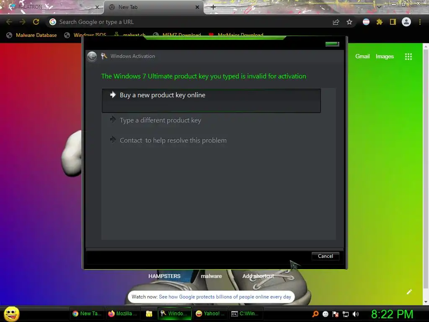Screen dimensions: 429x322
Task: Select Contact to help resolve this problem
Action: click(x=173, y=140)
